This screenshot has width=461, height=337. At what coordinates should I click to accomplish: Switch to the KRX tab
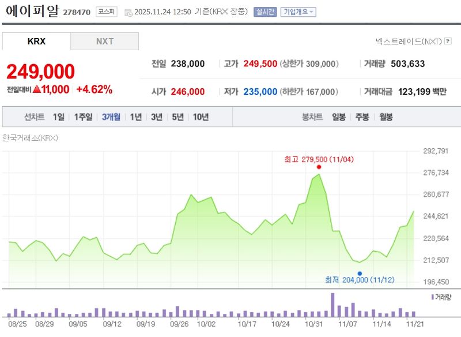35,41
